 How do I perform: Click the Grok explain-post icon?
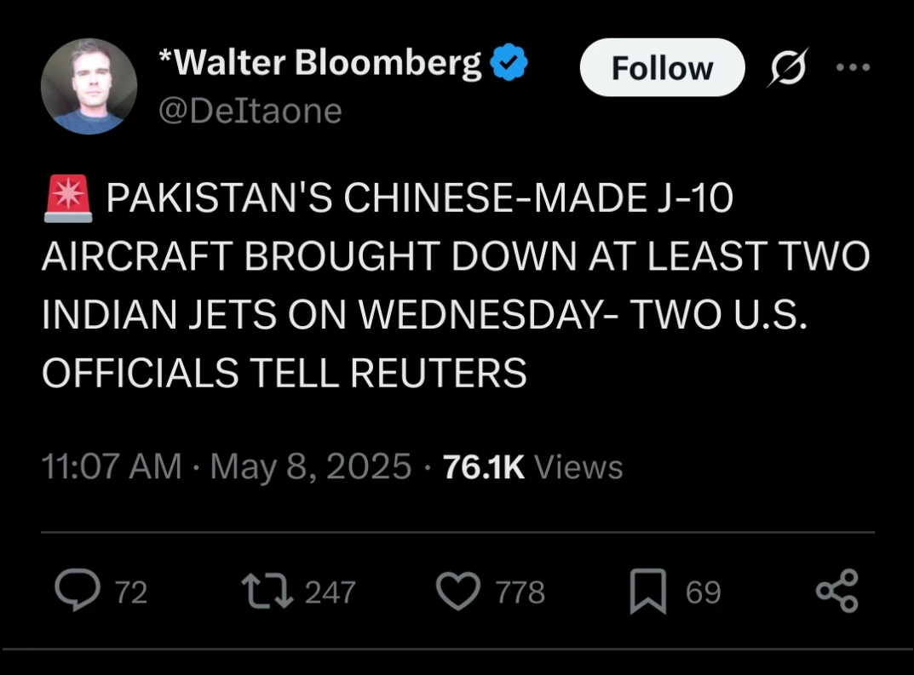pos(785,67)
